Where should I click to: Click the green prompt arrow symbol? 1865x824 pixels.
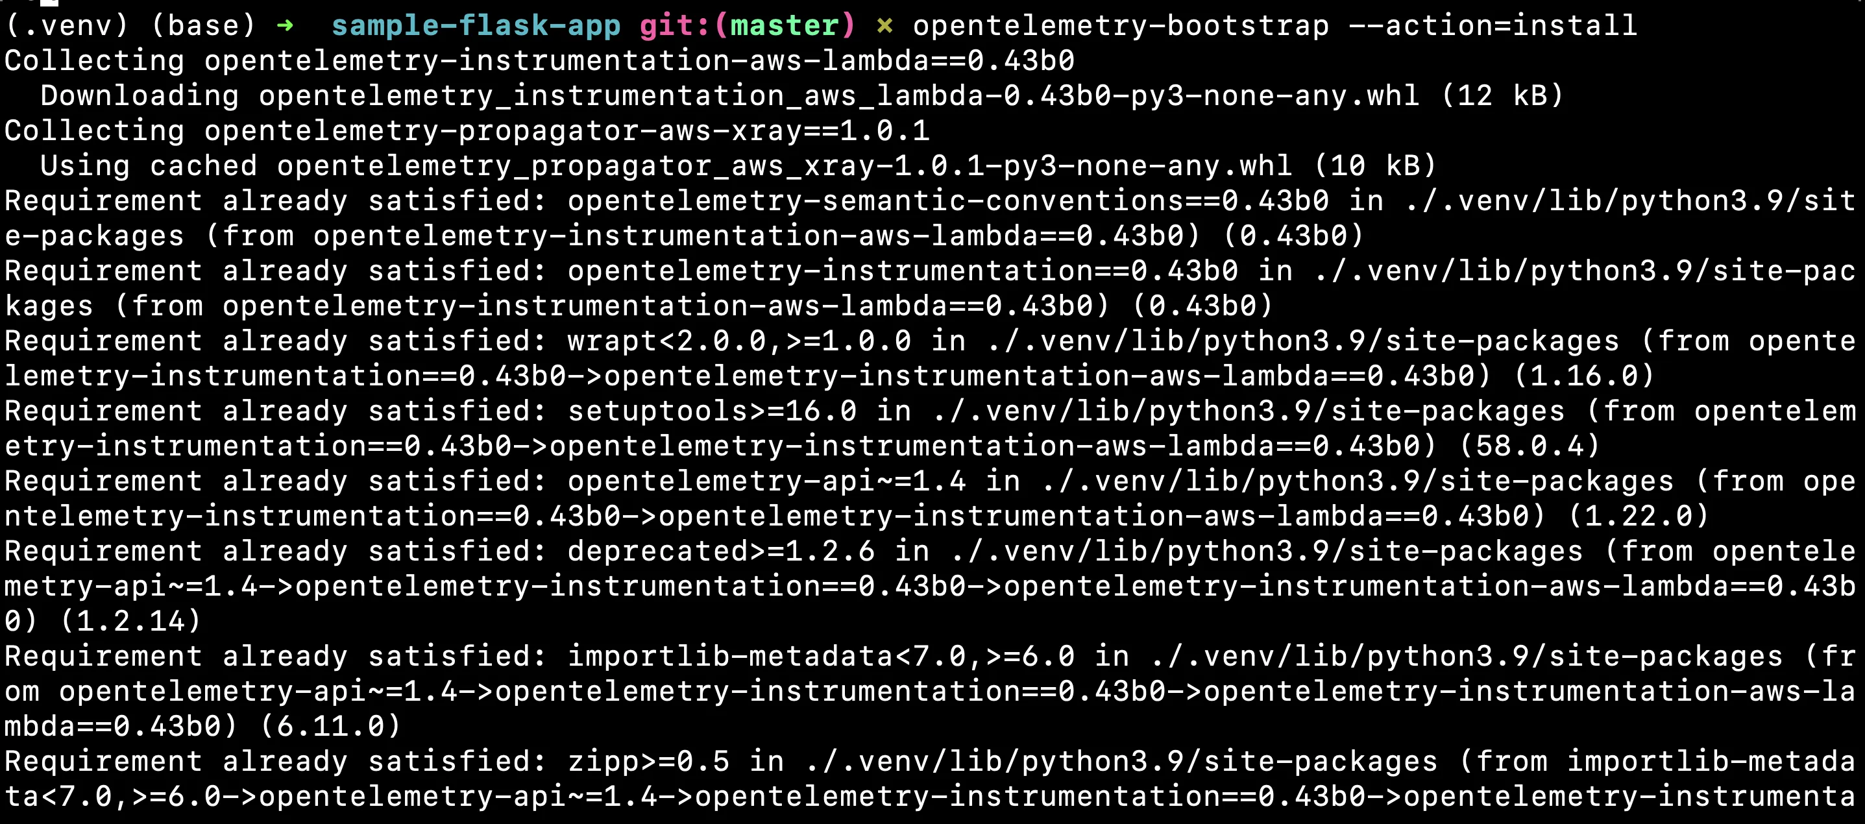click(x=286, y=26)
